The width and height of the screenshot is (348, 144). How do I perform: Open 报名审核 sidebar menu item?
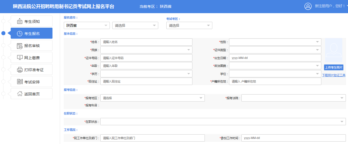pos(31,45)
